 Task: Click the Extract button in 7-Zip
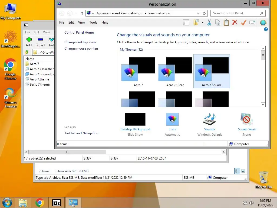pos(40,42)
